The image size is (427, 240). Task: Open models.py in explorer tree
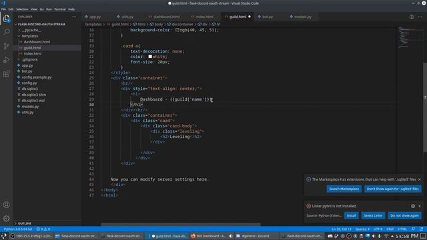click(x=30, y=107)
